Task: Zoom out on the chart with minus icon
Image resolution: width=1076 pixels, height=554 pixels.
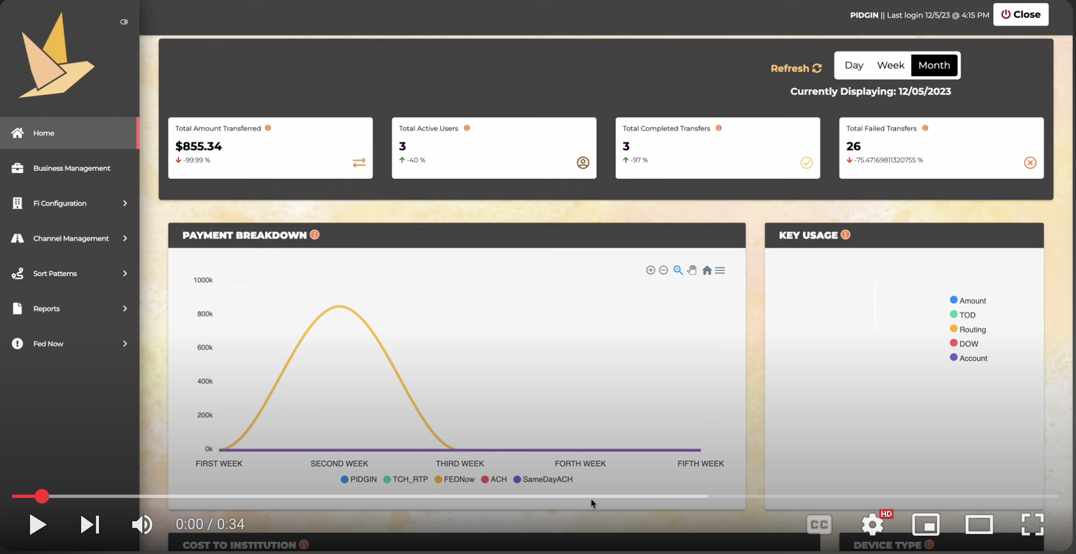Action: (664, 270)
